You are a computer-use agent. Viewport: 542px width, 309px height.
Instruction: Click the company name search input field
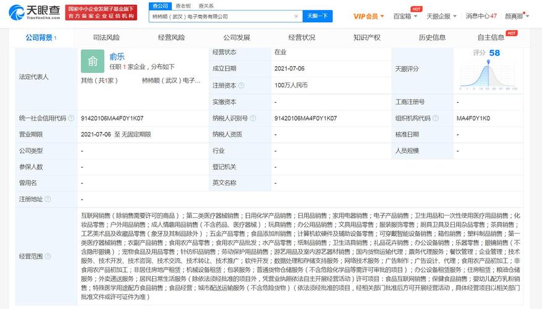click(x=221, y=17)
